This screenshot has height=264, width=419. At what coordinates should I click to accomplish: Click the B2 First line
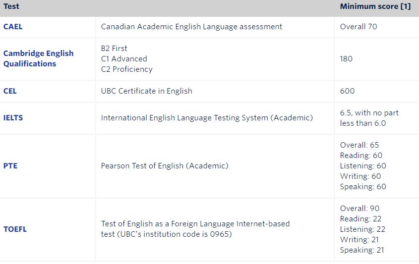coord(114,49)
